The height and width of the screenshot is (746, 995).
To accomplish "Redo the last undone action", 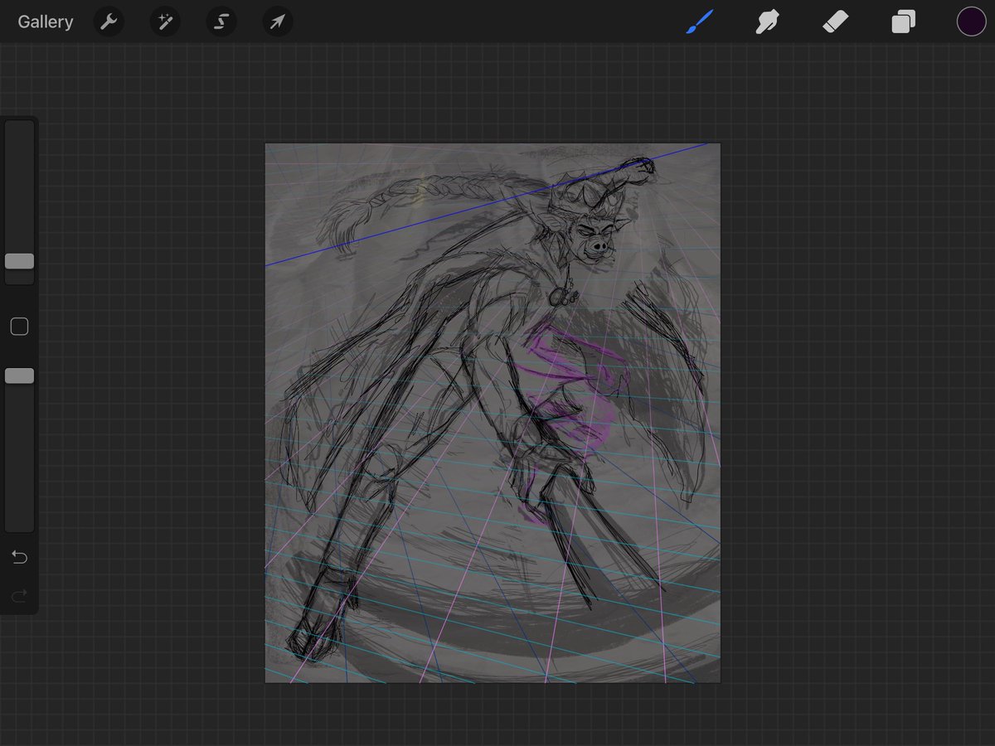I will 19,595.
